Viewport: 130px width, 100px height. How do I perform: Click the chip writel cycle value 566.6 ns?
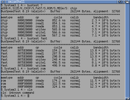pyautogui.click(x=59, y=32)
